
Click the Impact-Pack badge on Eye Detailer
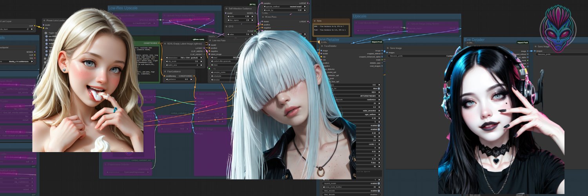[523, 42]
